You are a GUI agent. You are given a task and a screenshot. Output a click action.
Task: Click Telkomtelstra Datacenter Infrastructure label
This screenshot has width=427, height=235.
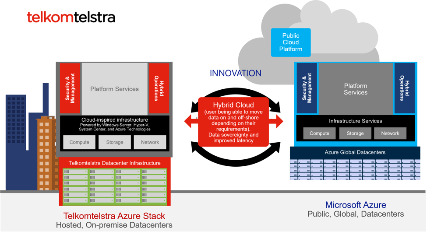click(115, 163)
